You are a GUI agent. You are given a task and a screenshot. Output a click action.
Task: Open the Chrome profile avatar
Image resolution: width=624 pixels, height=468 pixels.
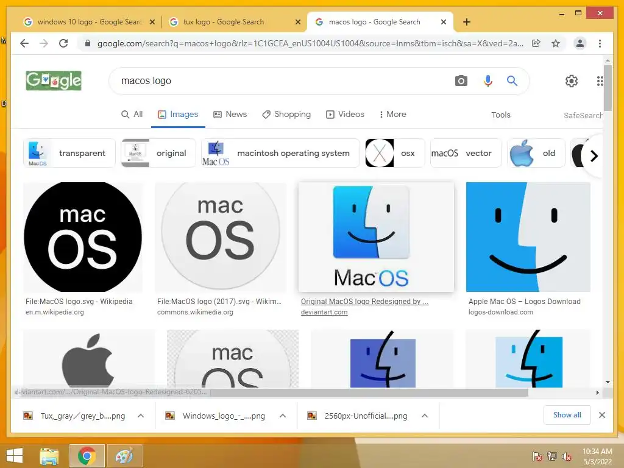pos(580,43)
